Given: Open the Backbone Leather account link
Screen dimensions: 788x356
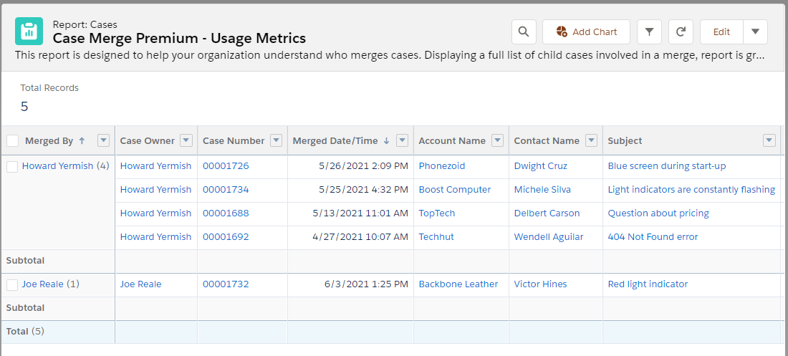Looking at the screenshot, I should (458, 284).
